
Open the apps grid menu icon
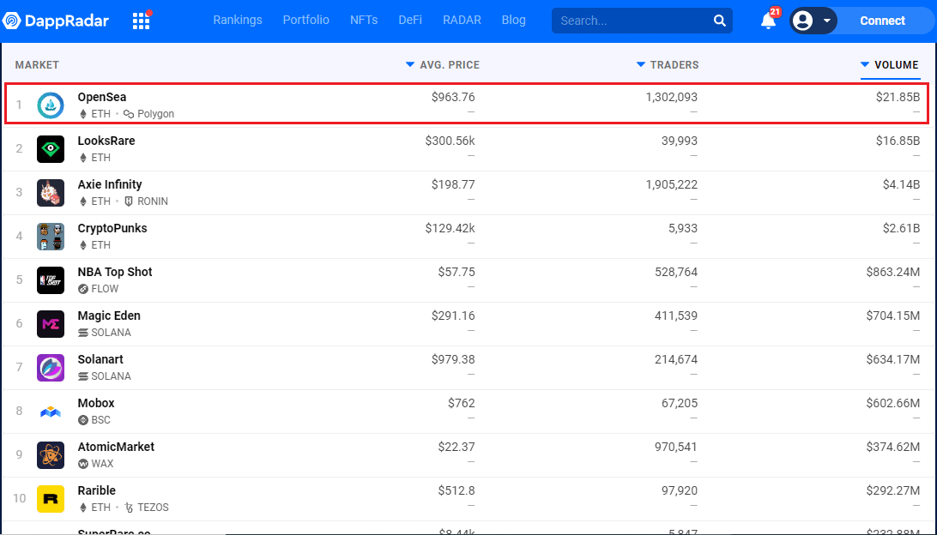tap(142, 21)
